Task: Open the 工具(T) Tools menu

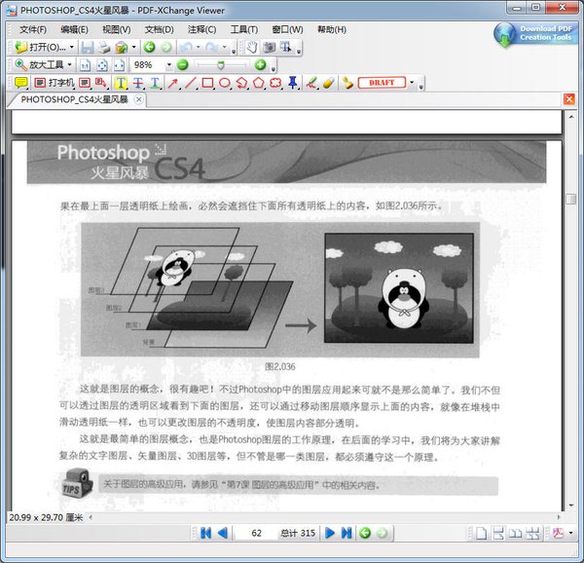Action: coord(244,29)
